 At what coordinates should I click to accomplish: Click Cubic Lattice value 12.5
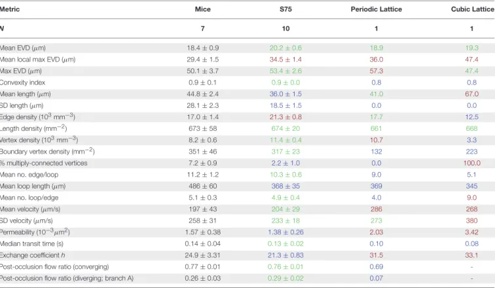click(x=471, y=117)
